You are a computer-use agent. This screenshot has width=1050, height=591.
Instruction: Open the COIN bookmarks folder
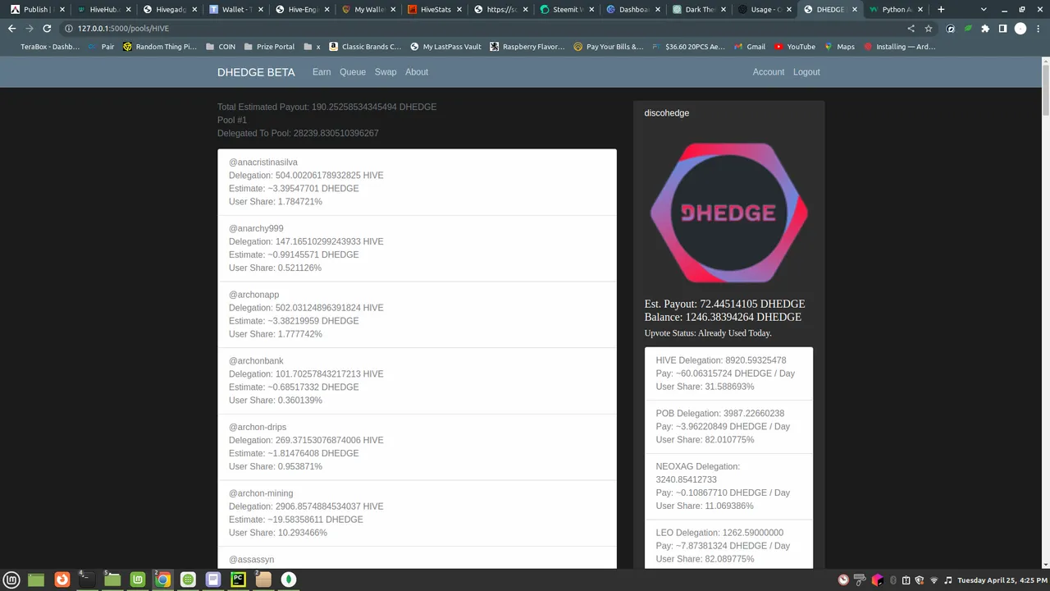pyautogui.click(x=221, y=47)
